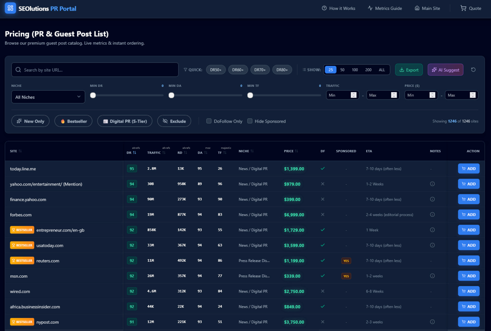Viewport: 491px width, 331px height.
Task: Show 50 results per page
Action: point(342,70)
